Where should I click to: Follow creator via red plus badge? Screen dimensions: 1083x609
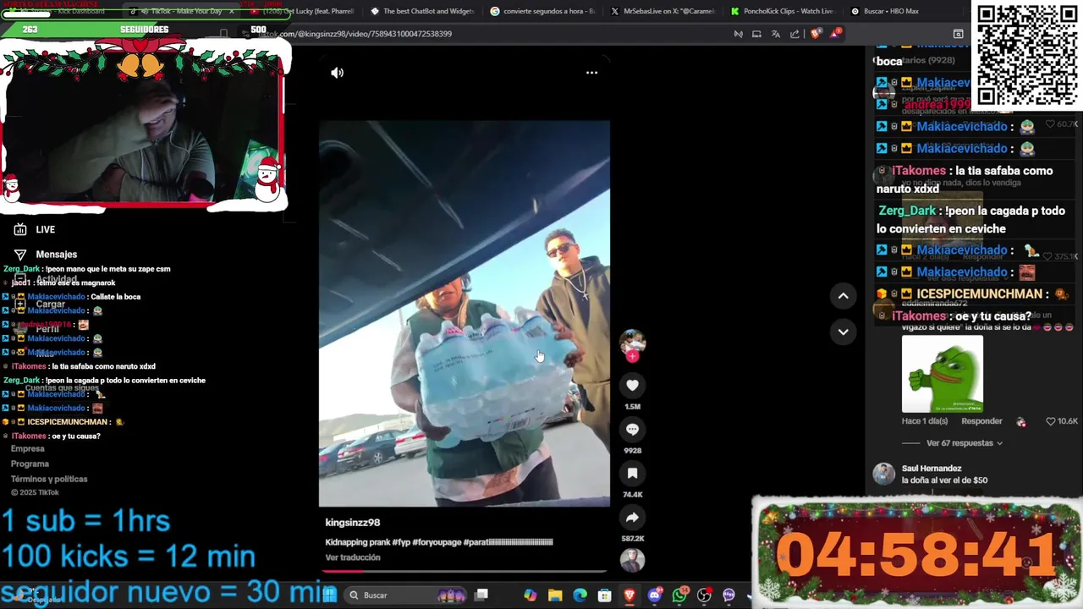pos(632,356)
